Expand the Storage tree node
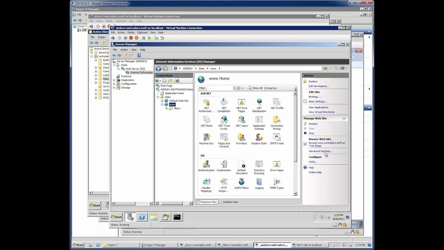 point(114,88)
